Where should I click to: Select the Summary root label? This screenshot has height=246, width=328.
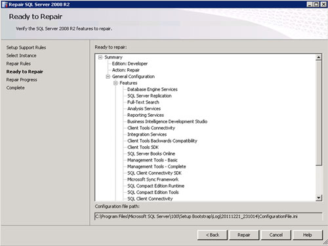pos(113,57)
